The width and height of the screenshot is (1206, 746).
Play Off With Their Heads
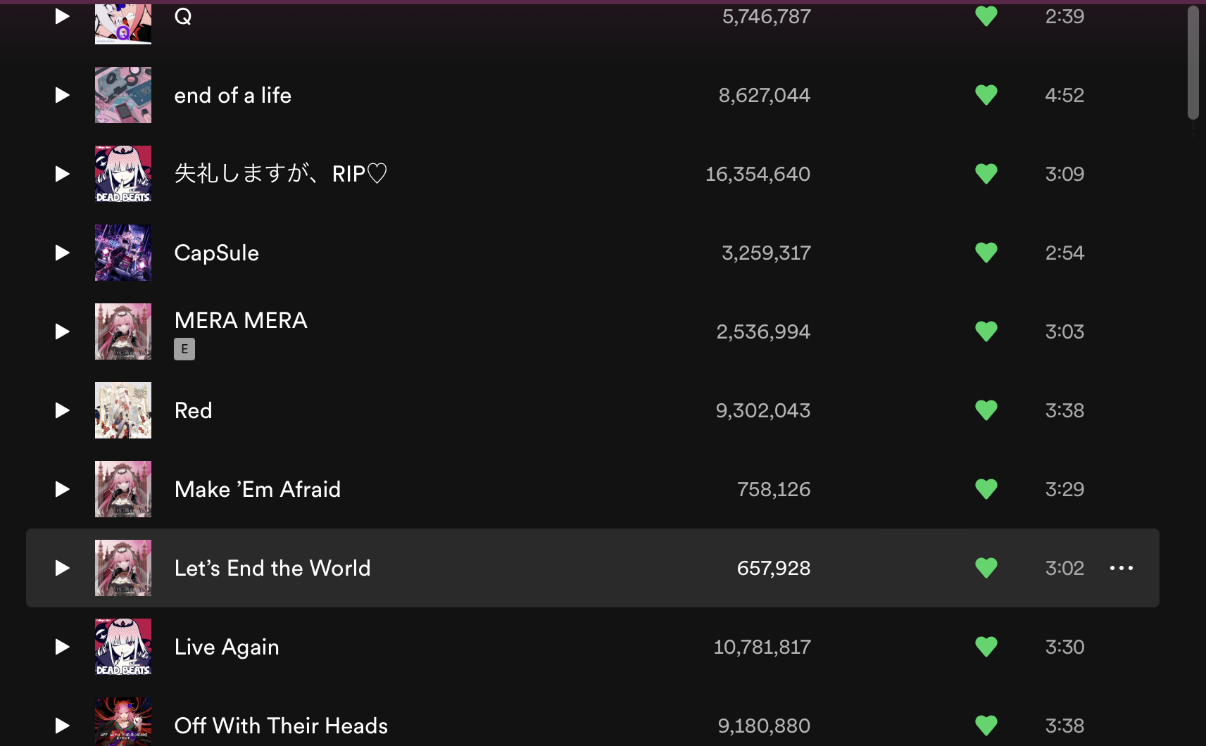click(x=62, y=726)
